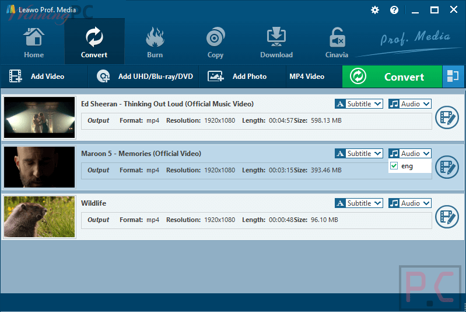Click title 'Maroon 5 - Memories (Official Video)'
Viewport: 466px width, 312px height.
[x=141, y=154]
